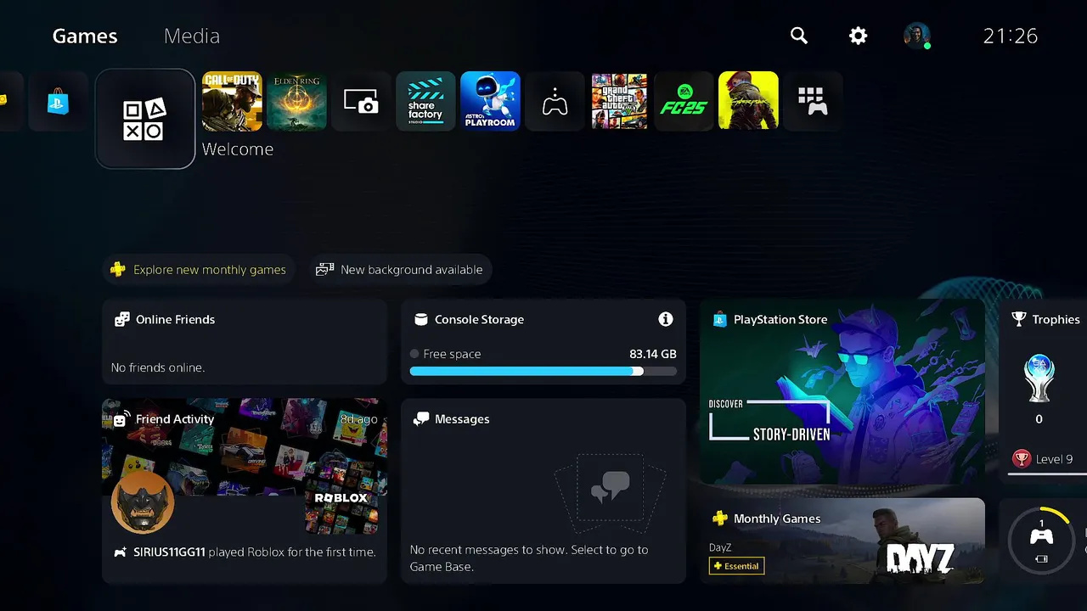Open the Trophies card header
Viewport: 1087px width, 611px height.
(x=1045, y=320)
